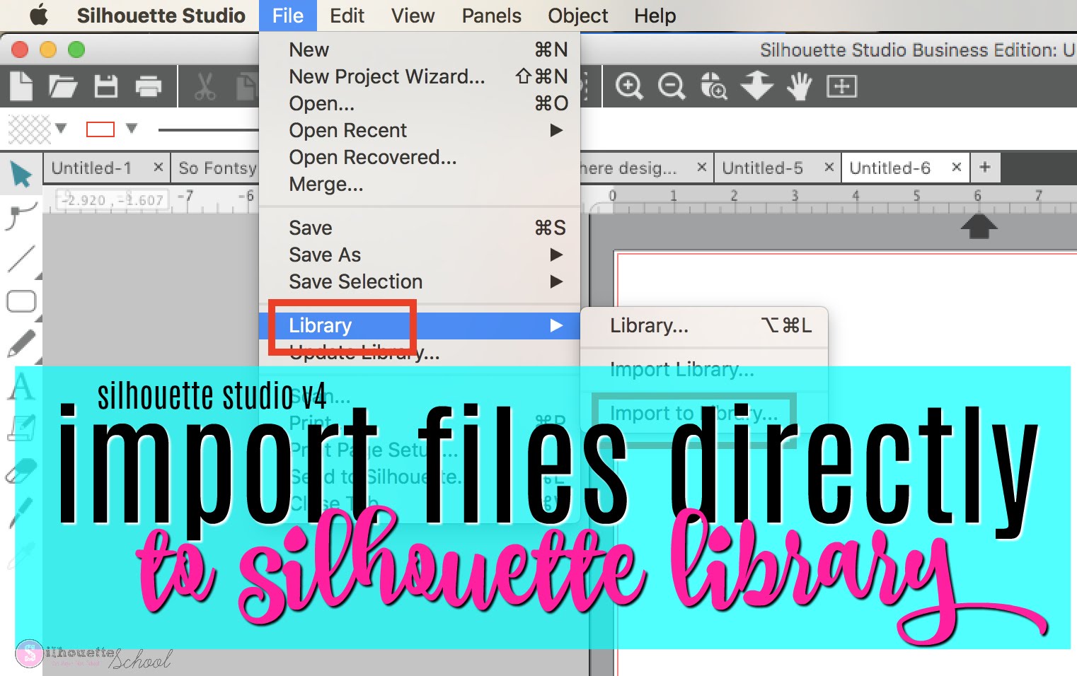
Task: Click the Zoom In magnifier icon
Action: 629,86
